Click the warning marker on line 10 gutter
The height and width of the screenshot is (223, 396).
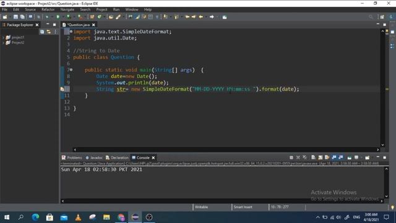click(x=62, y=89)
